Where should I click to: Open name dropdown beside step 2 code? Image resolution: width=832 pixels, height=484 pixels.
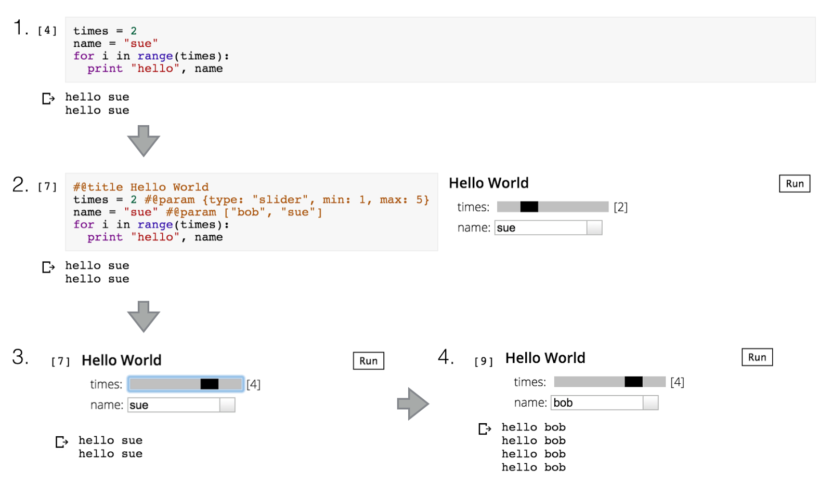point(594,228)
